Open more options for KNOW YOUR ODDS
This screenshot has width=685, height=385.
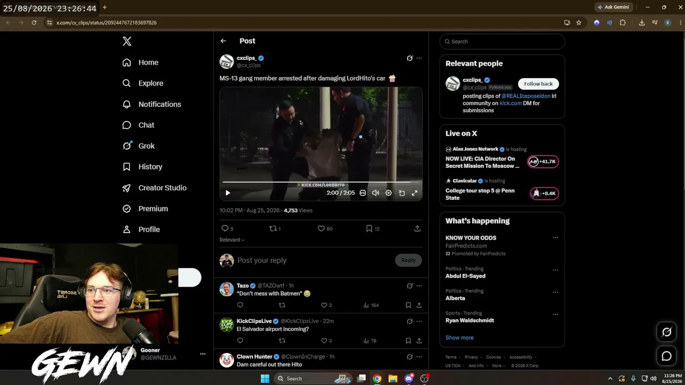[555, 238]
